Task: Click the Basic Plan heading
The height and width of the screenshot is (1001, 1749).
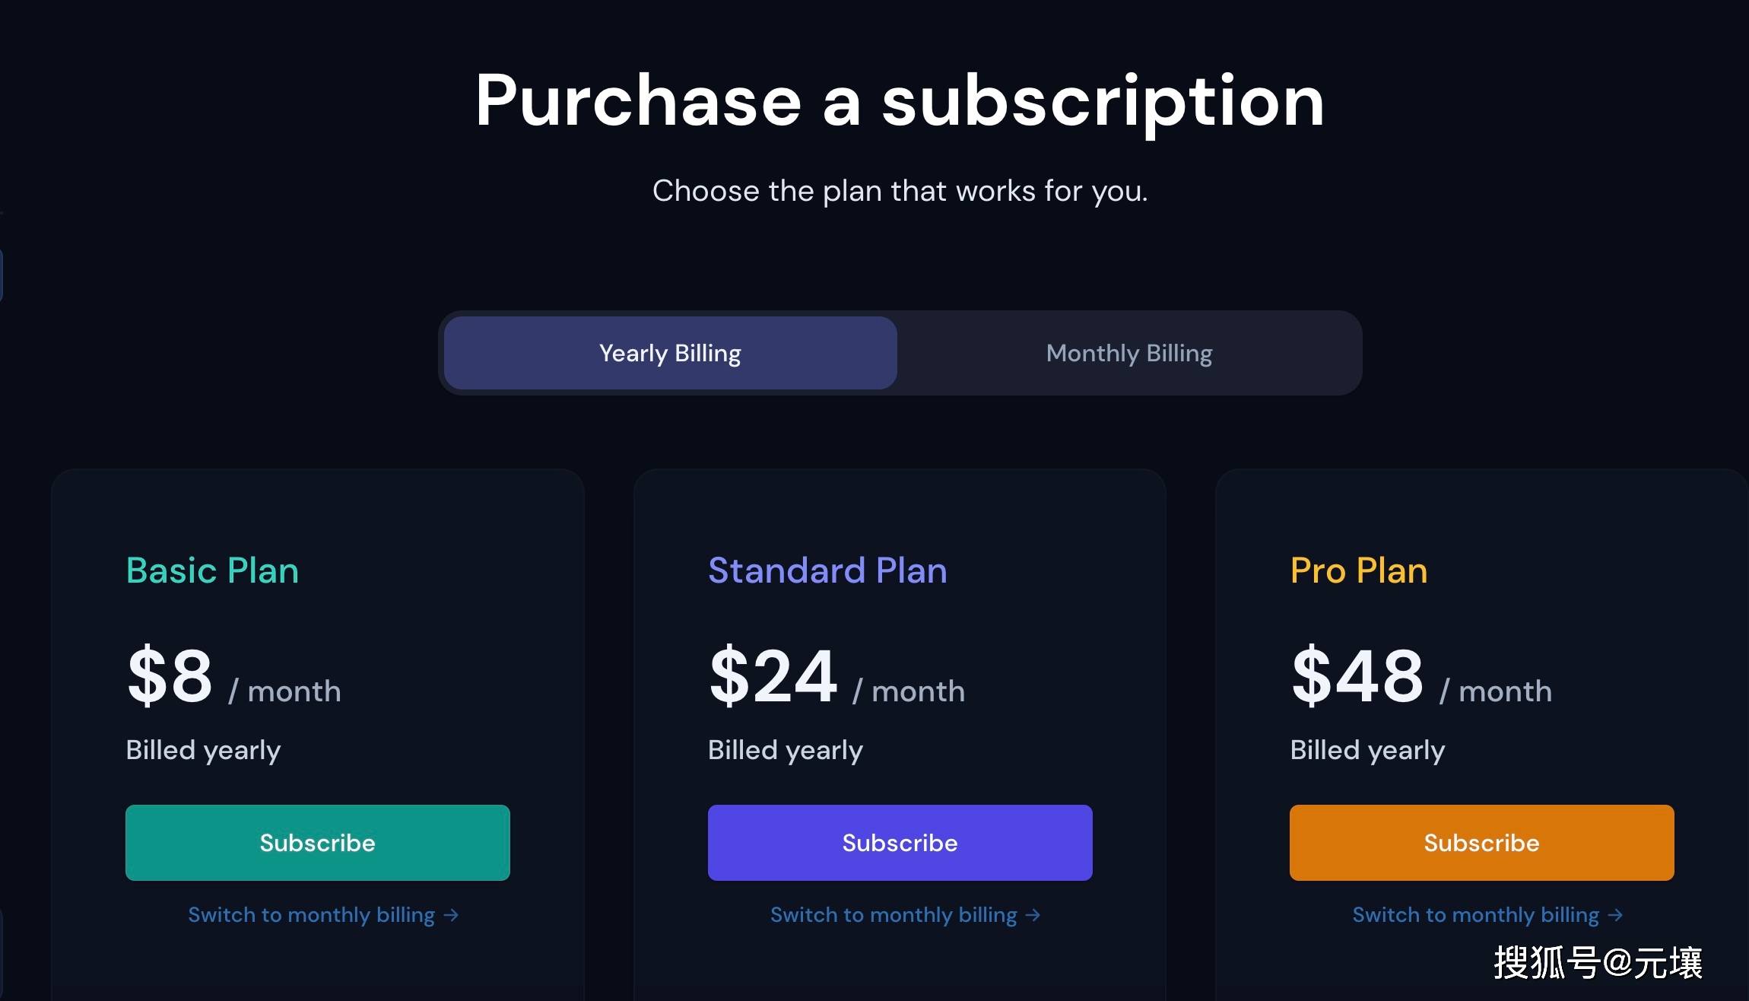Action: [212, 570]
